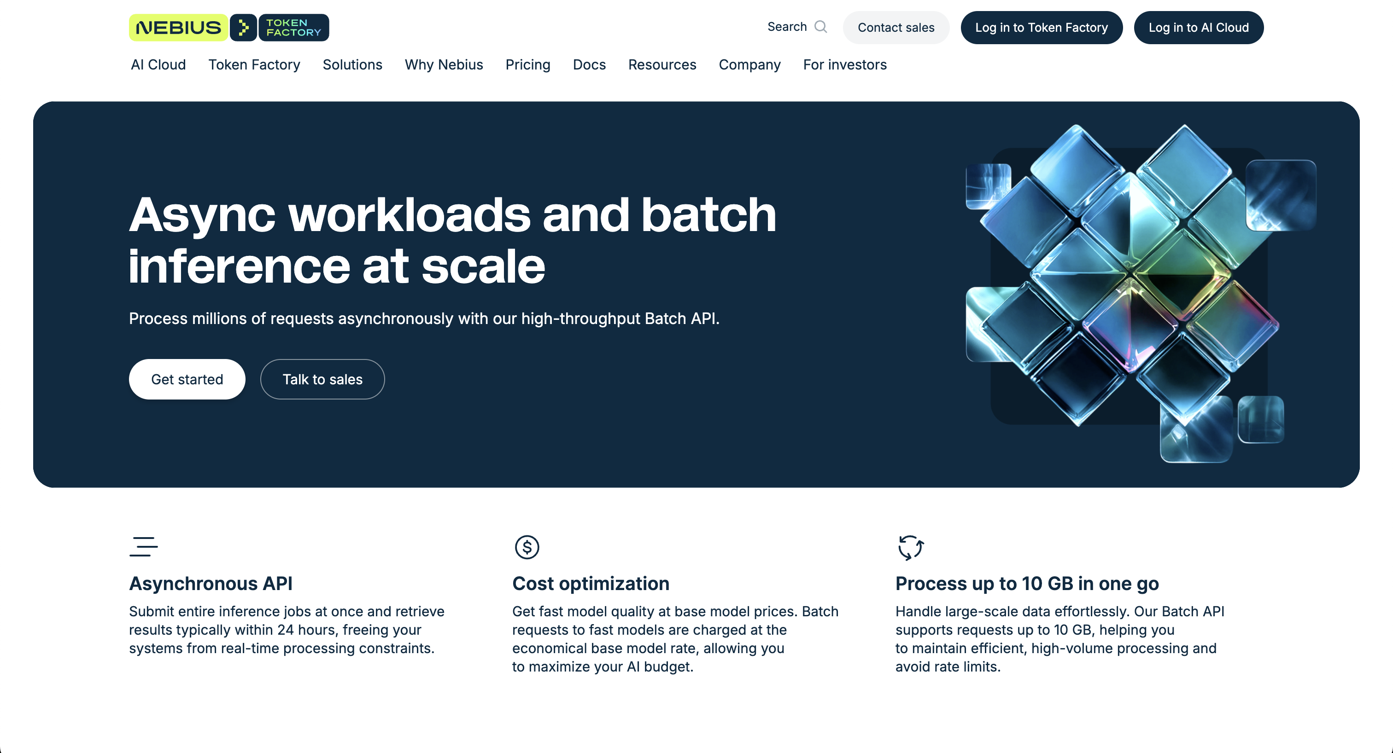Click 'Process up to 10 GB in one go' heading
Image resolution: width=1393 pixels, height=753 pixels.
click(1027, 583)
